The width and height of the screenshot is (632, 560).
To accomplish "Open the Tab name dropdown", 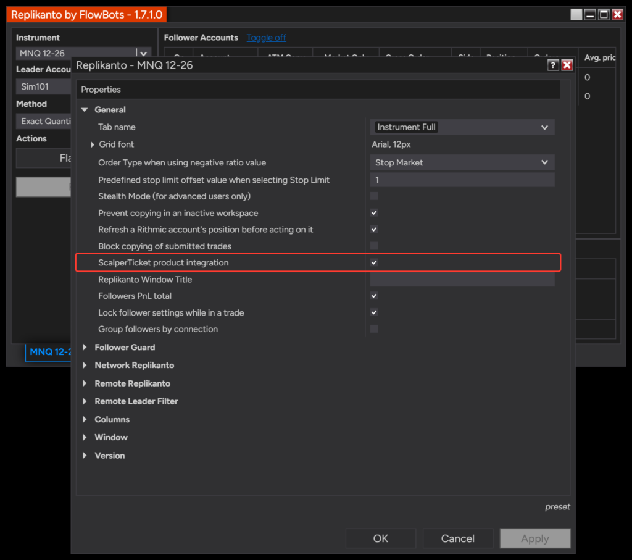I will [462, 127].
